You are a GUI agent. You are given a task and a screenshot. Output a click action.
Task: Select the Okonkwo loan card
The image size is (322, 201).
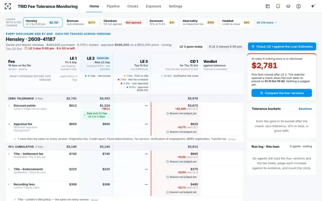pyautogui.click(x=123, y=23)
